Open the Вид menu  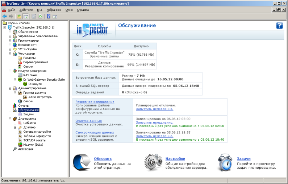click(x=39, y=10)
